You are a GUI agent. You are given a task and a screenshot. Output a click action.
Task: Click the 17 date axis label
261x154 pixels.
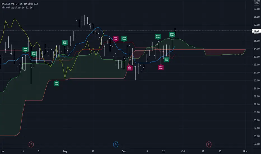tap(93, 151)
